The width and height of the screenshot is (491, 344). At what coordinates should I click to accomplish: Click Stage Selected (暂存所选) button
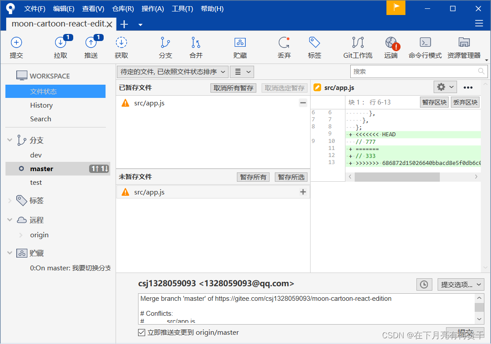(291, 177)
